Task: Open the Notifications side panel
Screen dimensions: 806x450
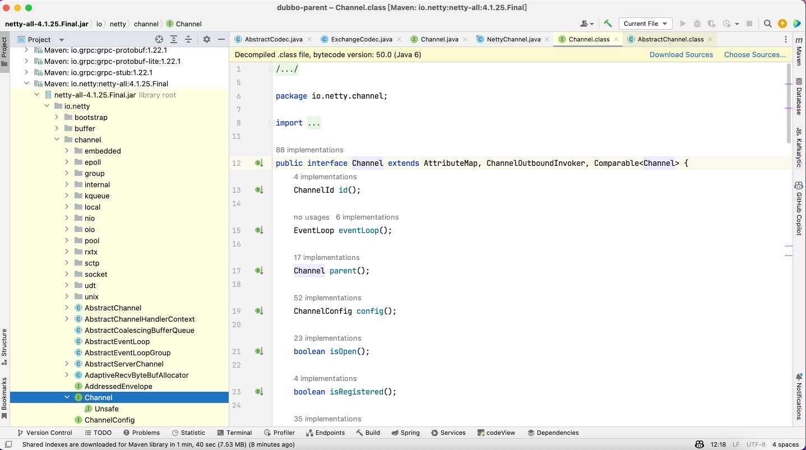Action: (x=799, y=396)
